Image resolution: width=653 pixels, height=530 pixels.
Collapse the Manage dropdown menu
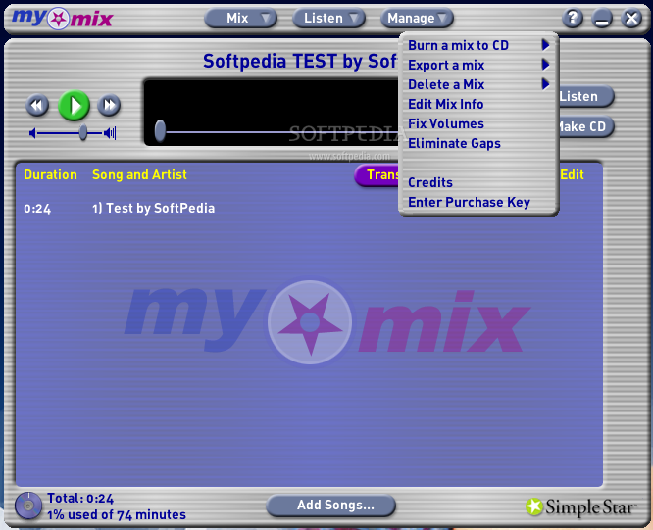tap(417, 19)
